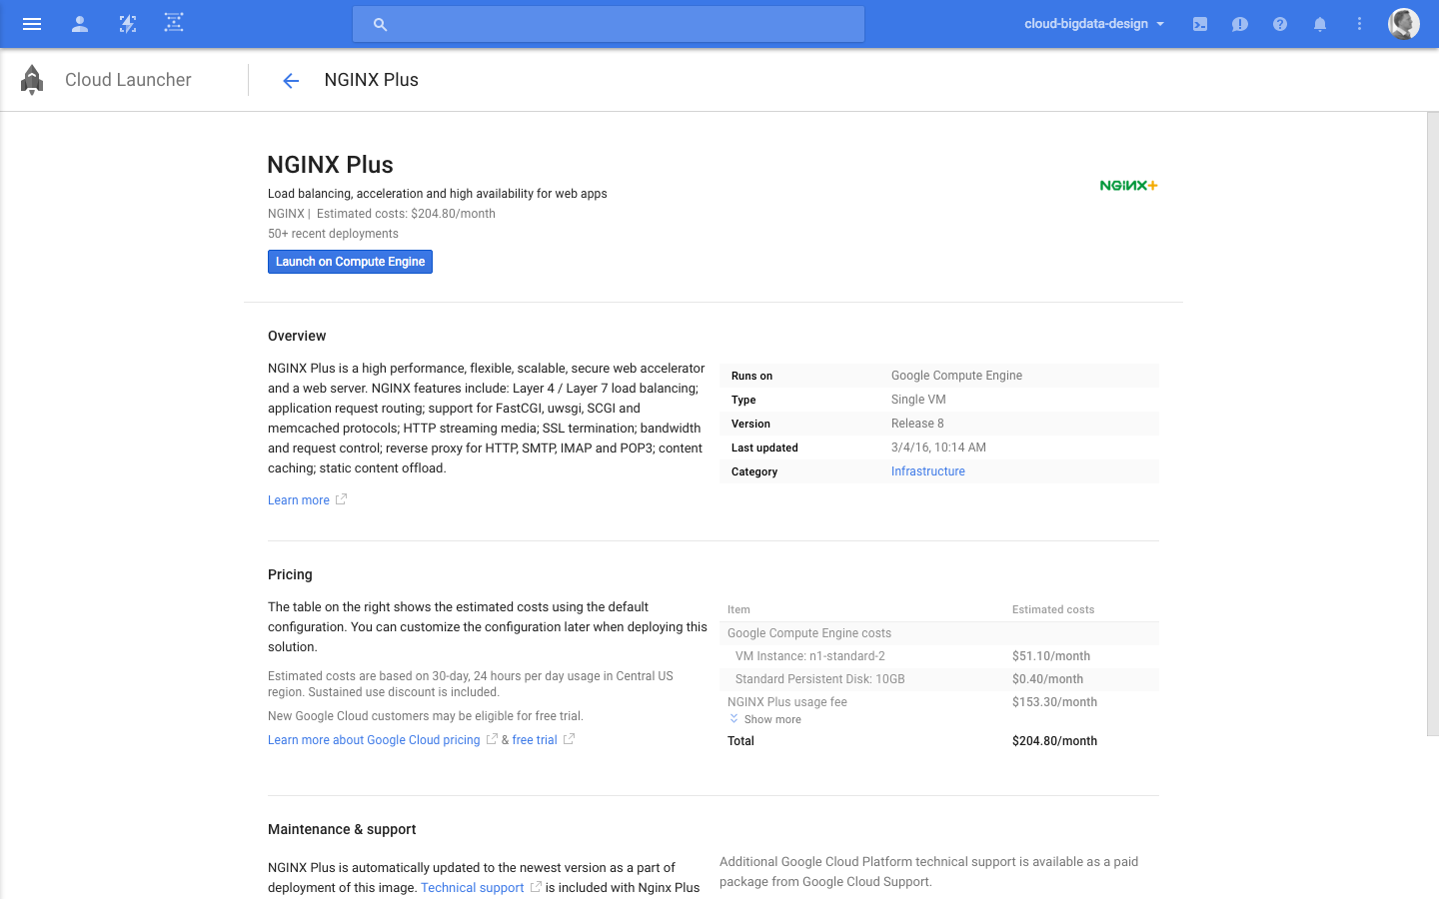Click the '$204.80/month' total cost
This screenshot has width=1439, height=899.
coord(1054,741)
